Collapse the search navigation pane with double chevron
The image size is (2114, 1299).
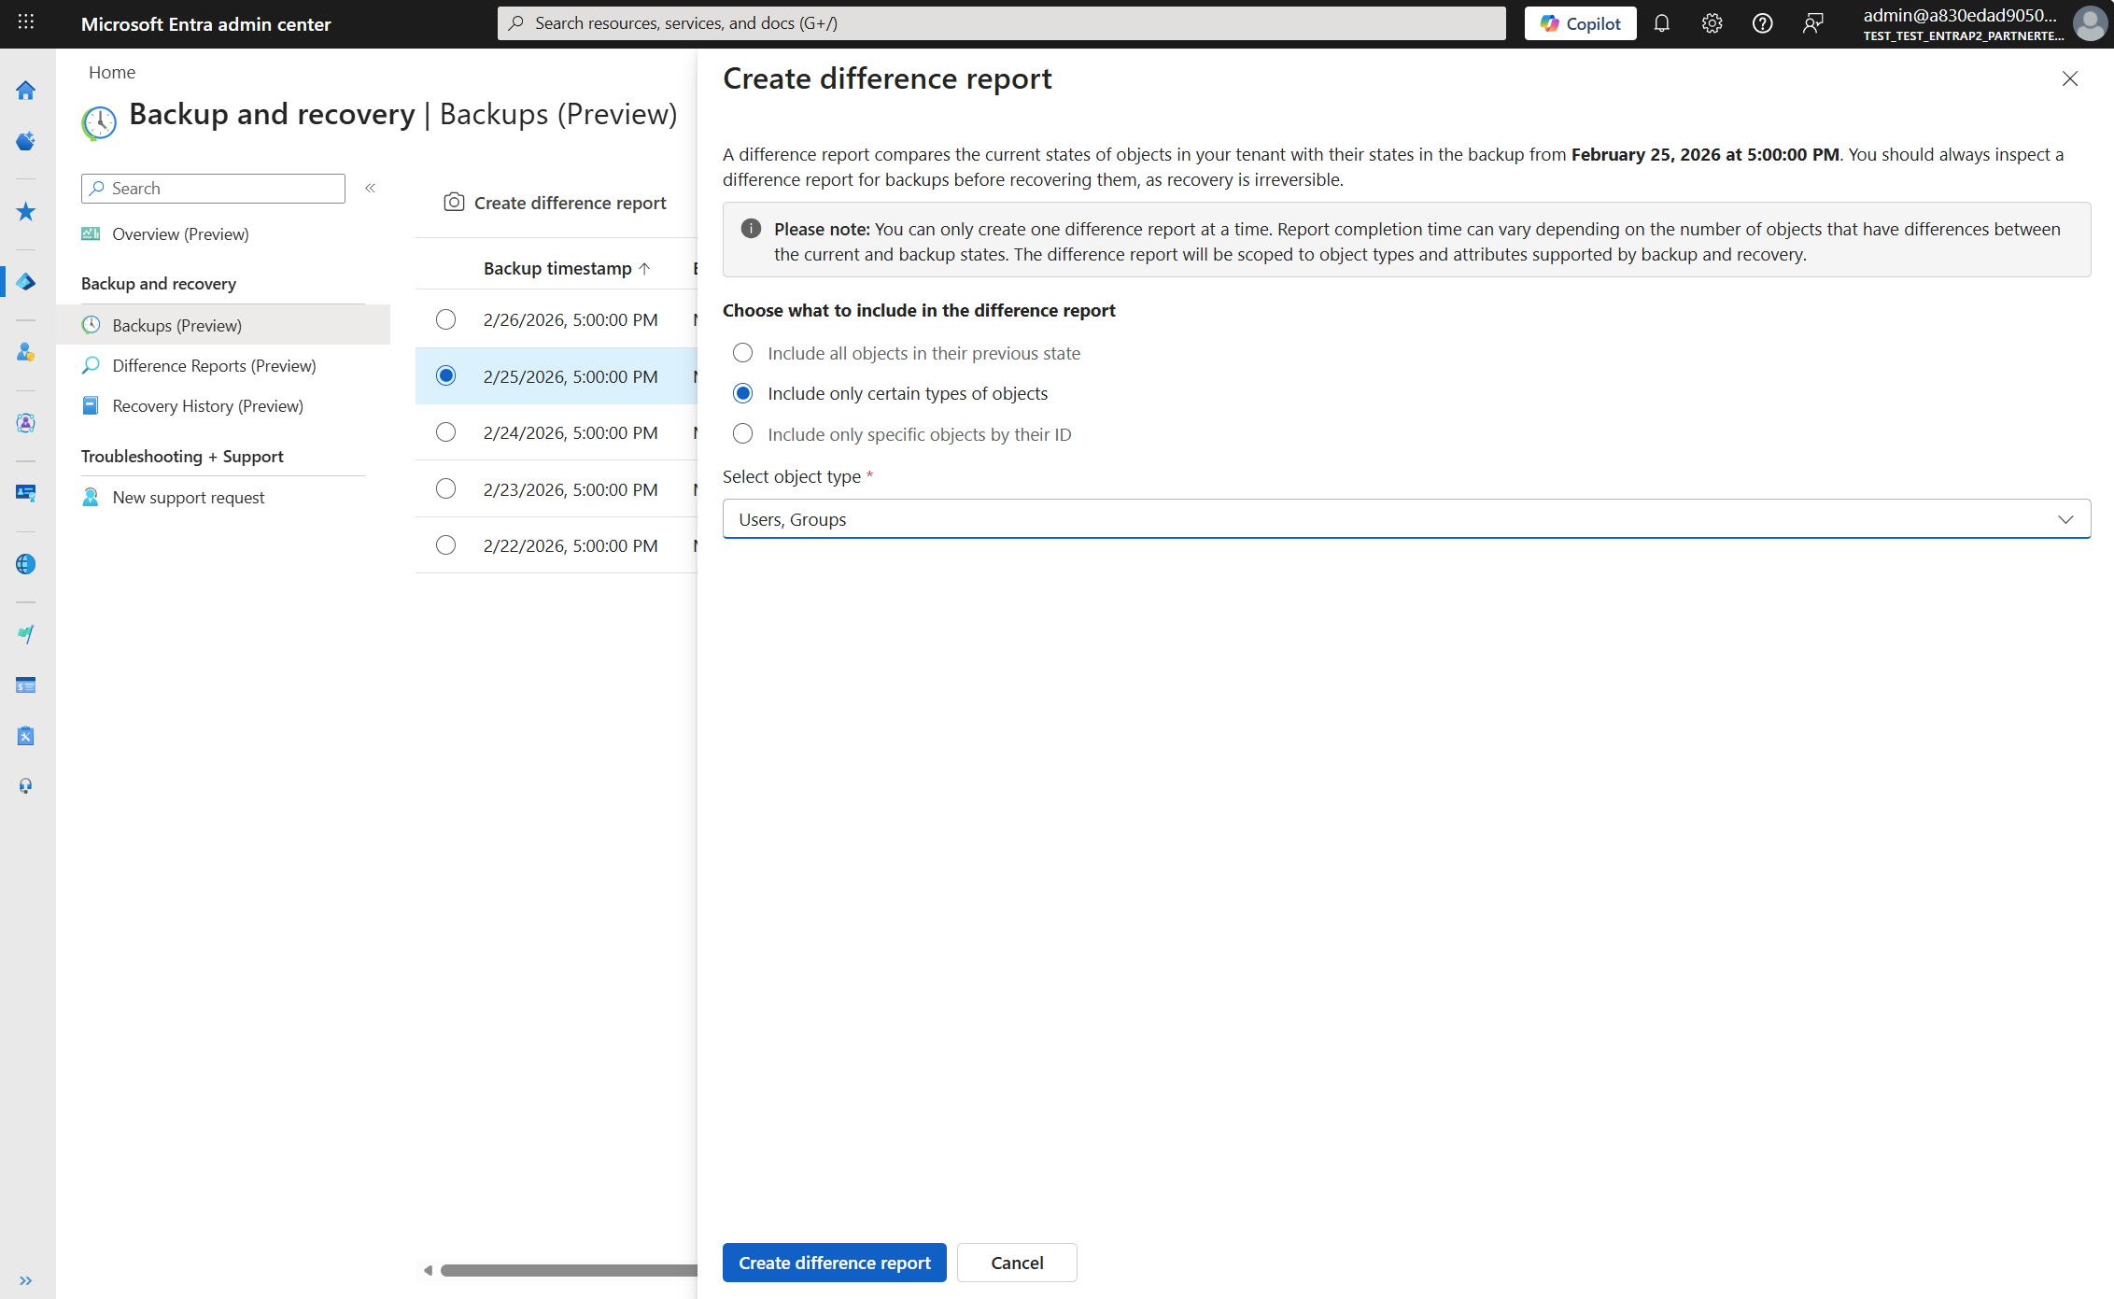coord(370,188)
